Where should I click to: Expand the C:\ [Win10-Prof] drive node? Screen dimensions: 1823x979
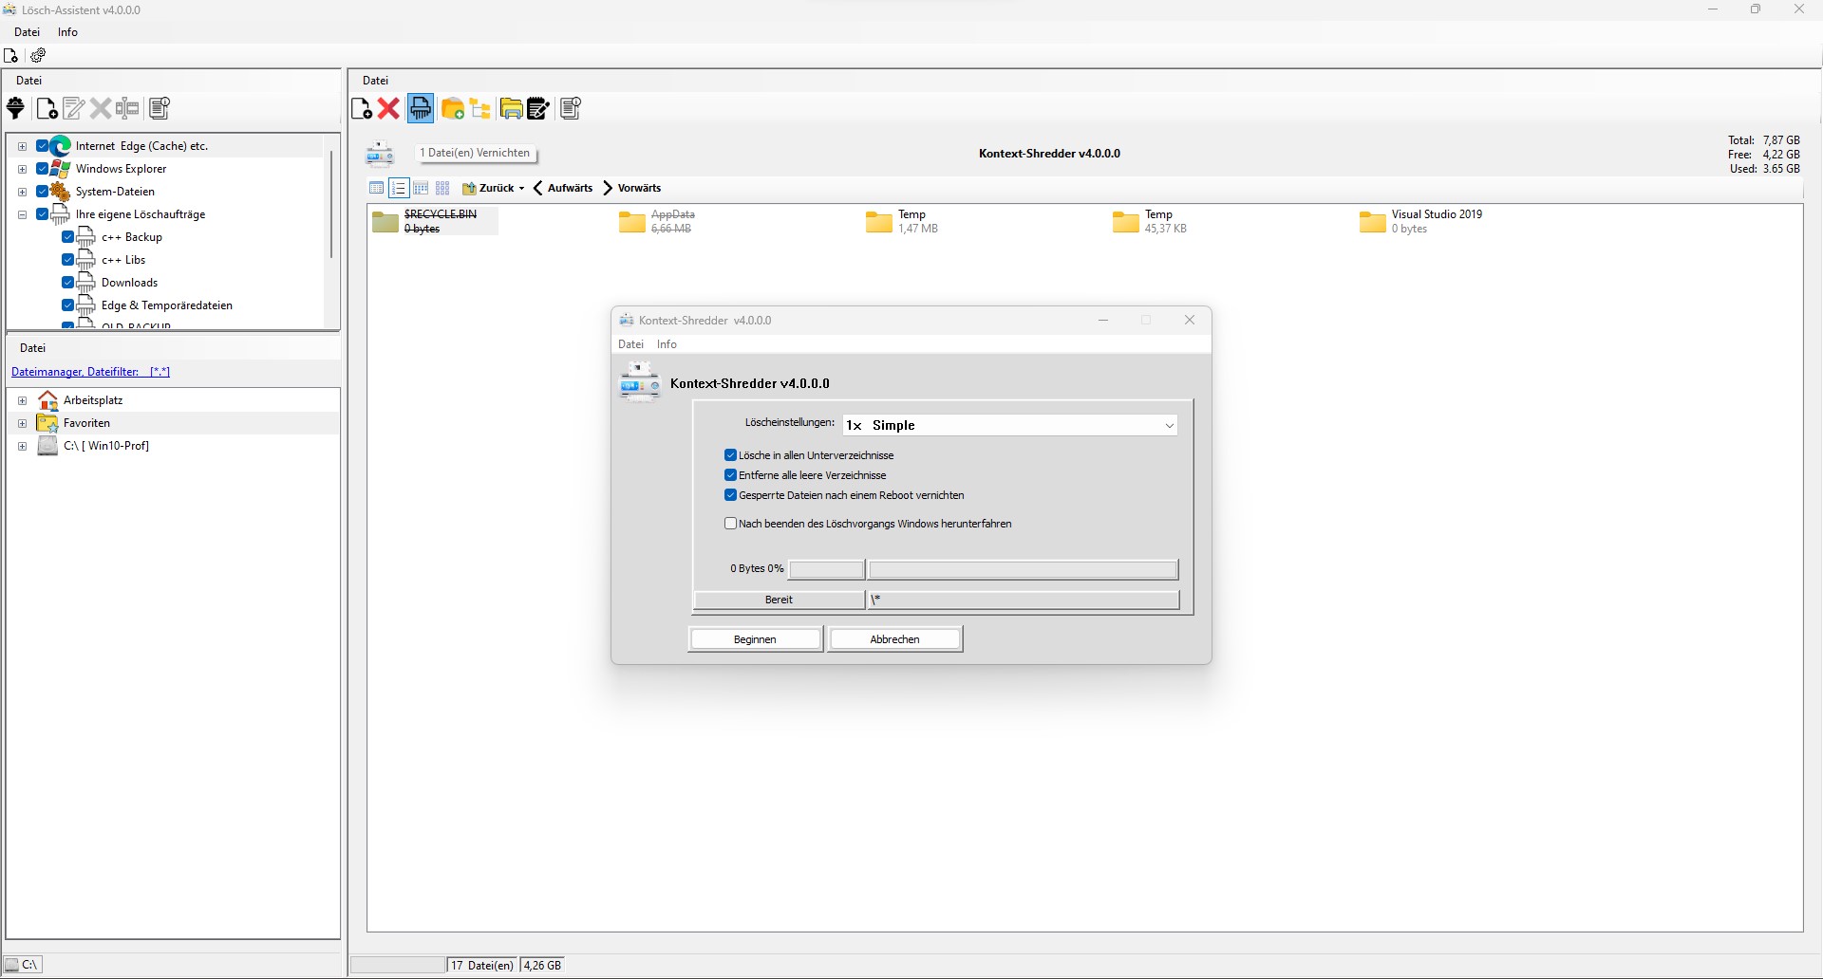pos(22,446)
